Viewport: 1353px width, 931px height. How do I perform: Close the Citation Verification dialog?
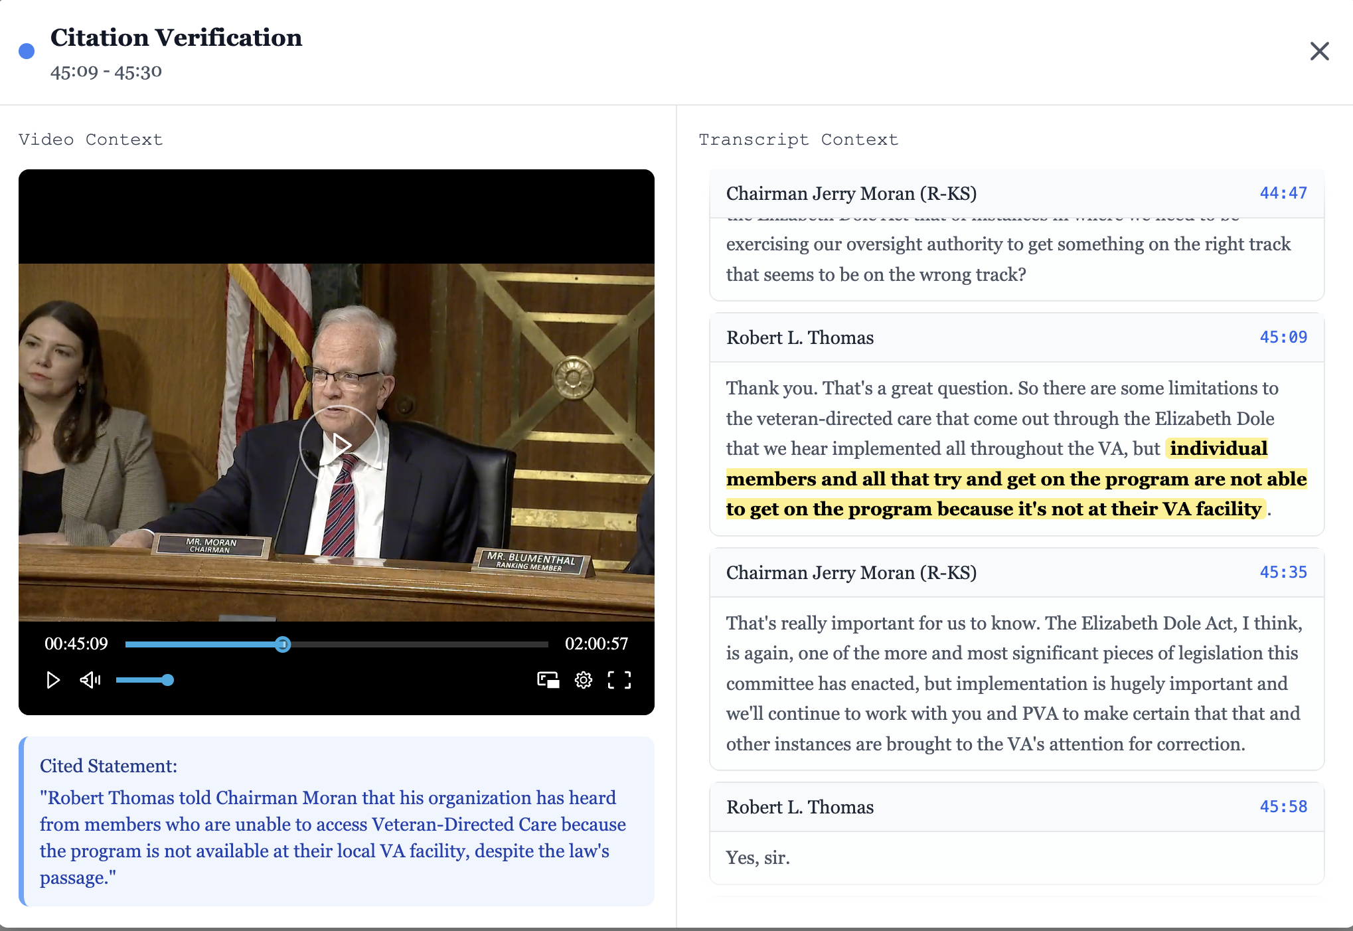click(x=1319, y=51)
